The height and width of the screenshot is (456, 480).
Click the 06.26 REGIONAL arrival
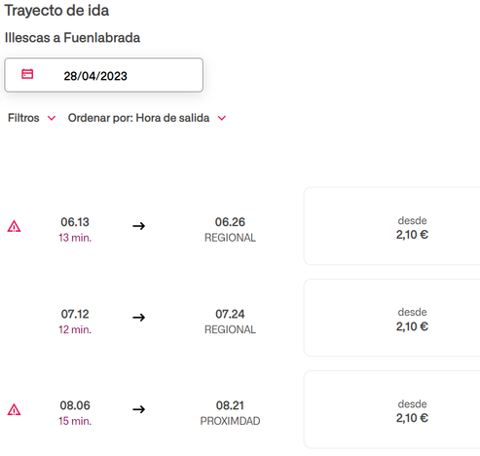pos(230,229)
